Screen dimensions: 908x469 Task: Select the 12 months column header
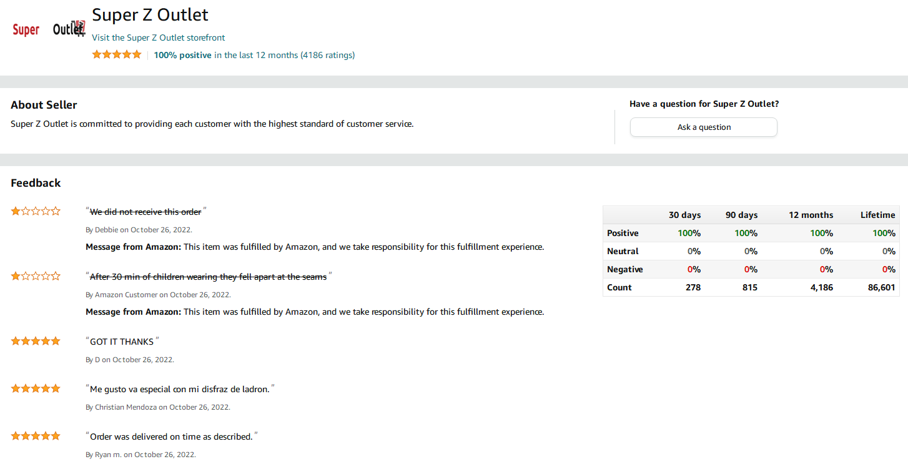pyautogui.click(x=811, y=215)
